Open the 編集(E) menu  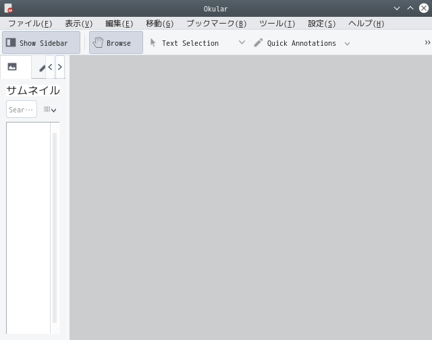[119, 24]
